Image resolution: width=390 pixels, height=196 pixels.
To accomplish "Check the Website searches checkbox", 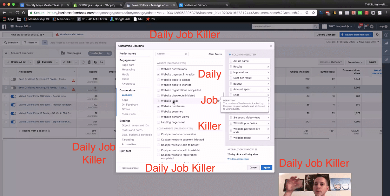I will point(158,112).
